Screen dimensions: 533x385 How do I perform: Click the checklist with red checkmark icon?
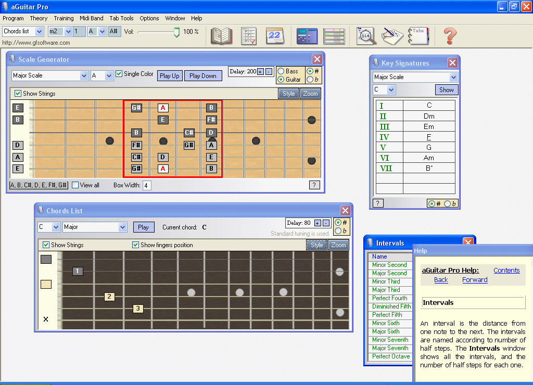[x=248, y=36]
